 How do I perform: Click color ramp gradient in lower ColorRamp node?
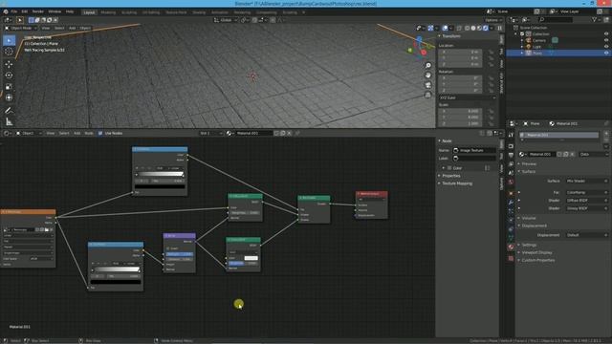point(116,269)
